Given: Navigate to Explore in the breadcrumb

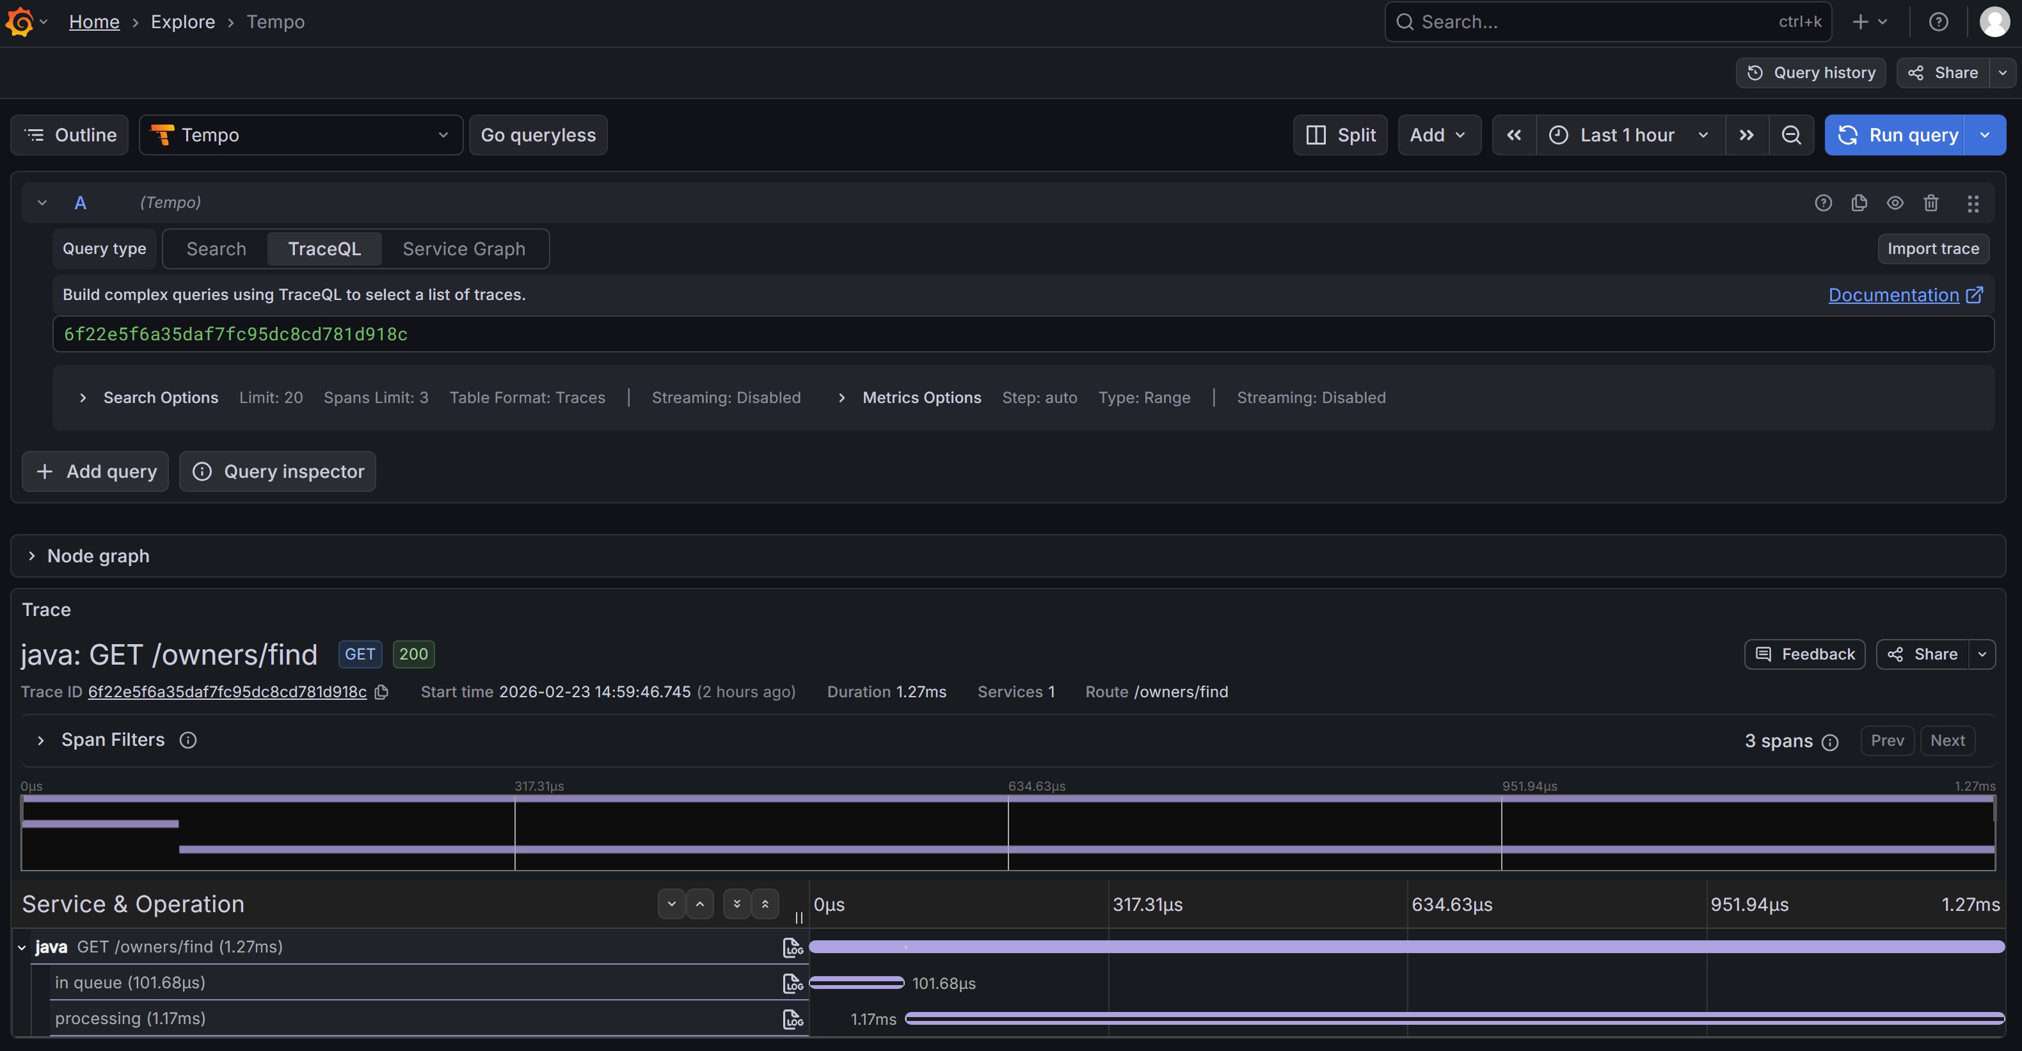Looking at the screenshot, I should 182,22.
